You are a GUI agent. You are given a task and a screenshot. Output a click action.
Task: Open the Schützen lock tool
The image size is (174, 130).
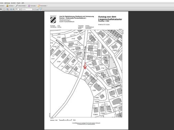10,6
